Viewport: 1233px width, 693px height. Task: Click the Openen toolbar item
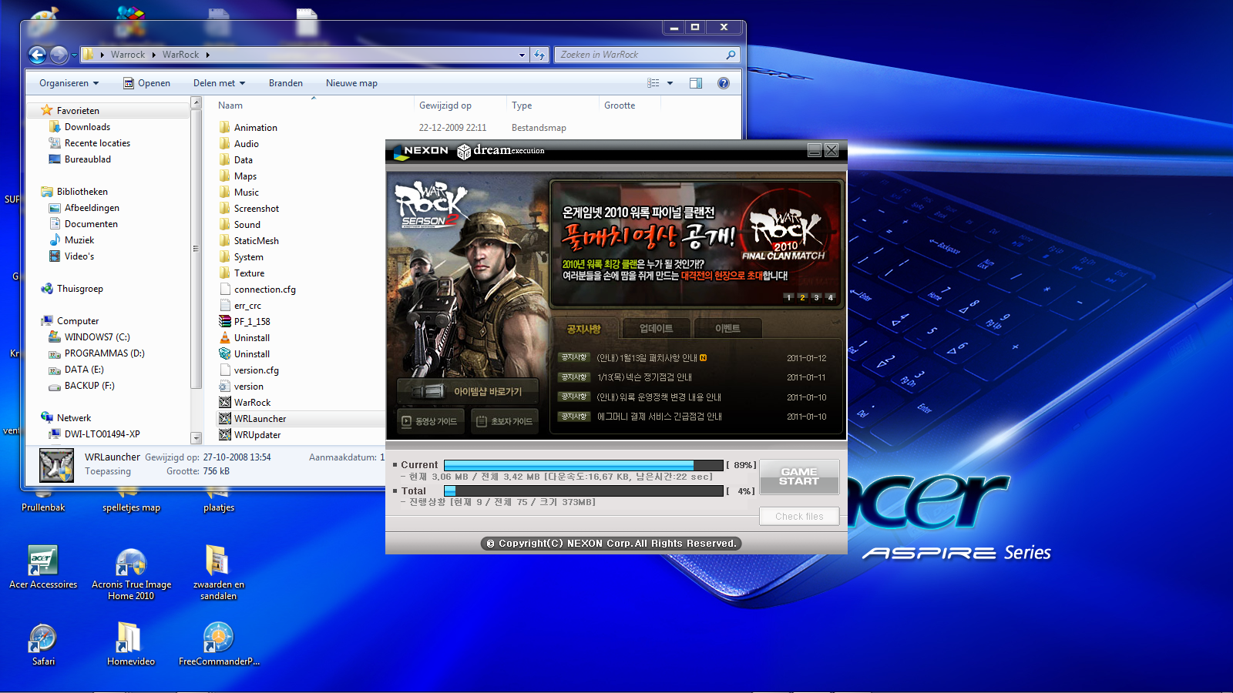(x=147, y=83)
